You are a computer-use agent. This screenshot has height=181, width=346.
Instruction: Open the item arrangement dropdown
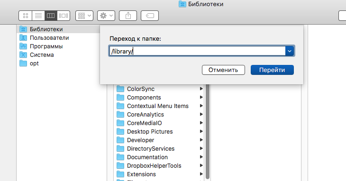(x=84, y=16)
